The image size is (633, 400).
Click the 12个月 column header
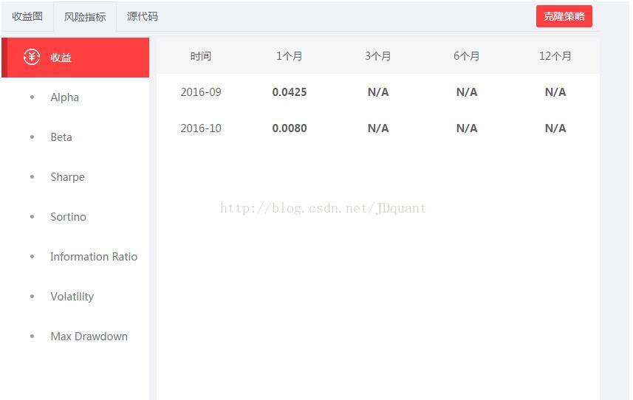pos(555,56)
